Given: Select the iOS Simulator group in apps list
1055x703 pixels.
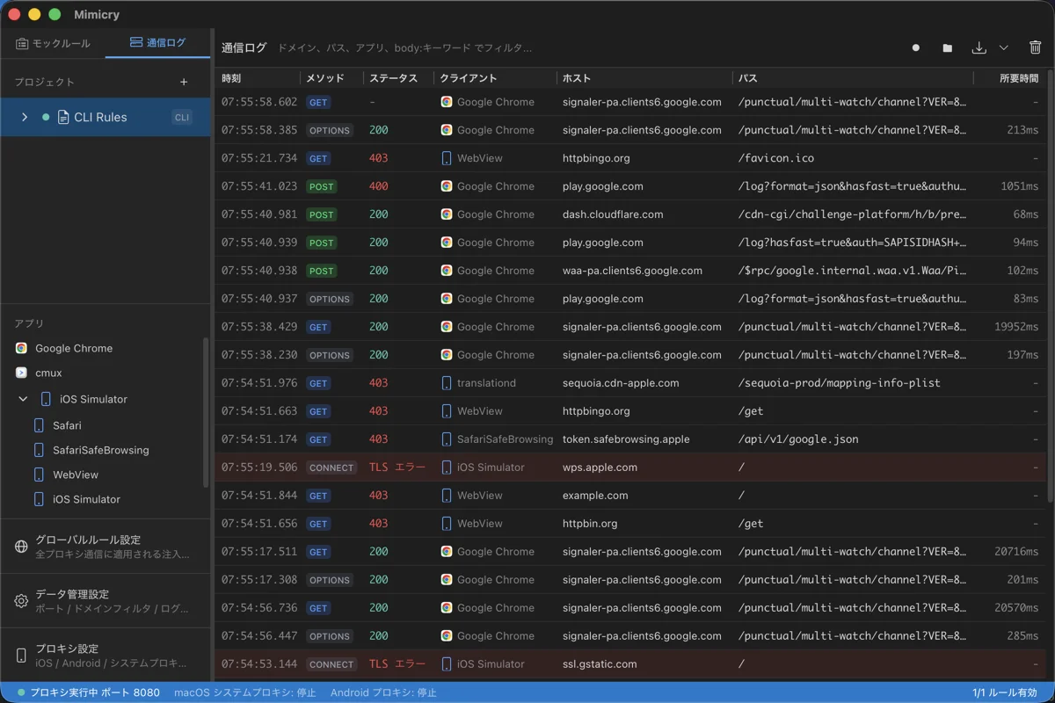Looking at the screenshot, I should (x=93, y=399).
